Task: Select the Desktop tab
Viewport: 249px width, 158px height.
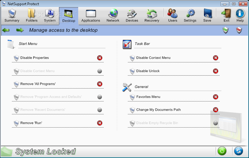Action: [x=69, y=16]
